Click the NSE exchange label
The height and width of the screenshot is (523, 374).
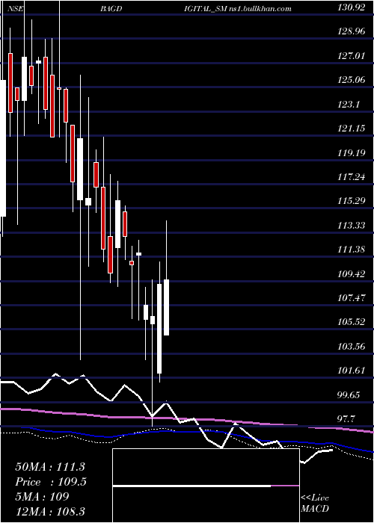tap(15, 9)
